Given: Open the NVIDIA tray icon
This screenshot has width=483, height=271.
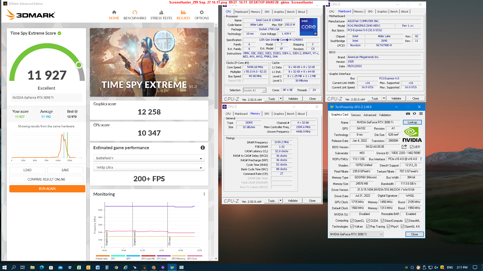Looking at the screenshot, I should (406, 267).
